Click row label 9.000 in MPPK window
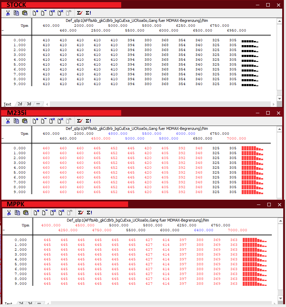The width and height of the screenshot is (286, 307). pyautogui.click(x=20, y=284)
